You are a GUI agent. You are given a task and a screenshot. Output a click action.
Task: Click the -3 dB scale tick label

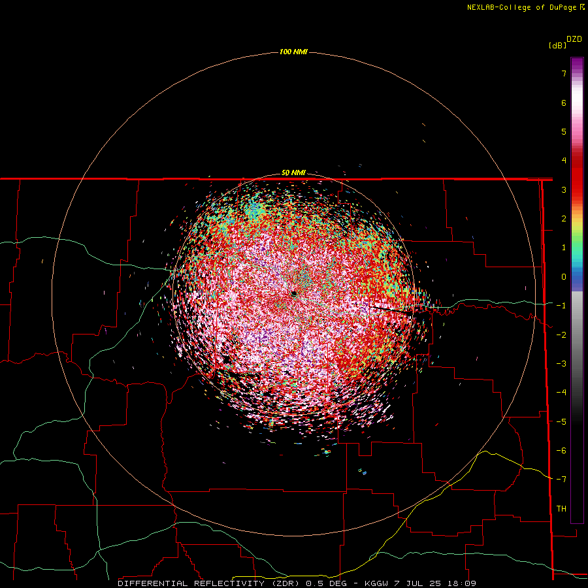[x=561, y=364]
